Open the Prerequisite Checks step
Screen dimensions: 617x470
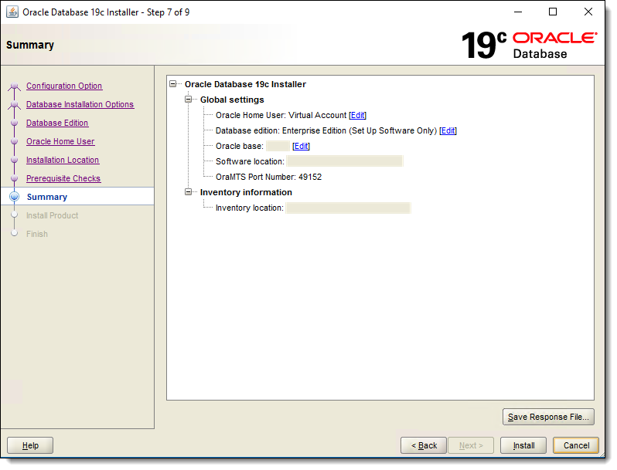coord(63,178)
